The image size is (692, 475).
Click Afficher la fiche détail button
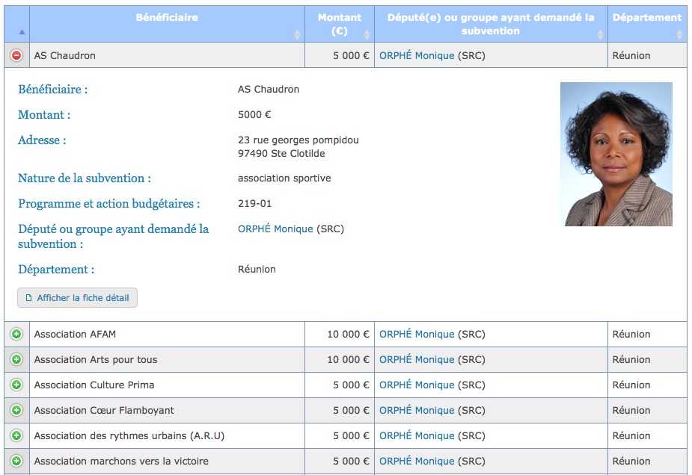[x=77, y=298]
